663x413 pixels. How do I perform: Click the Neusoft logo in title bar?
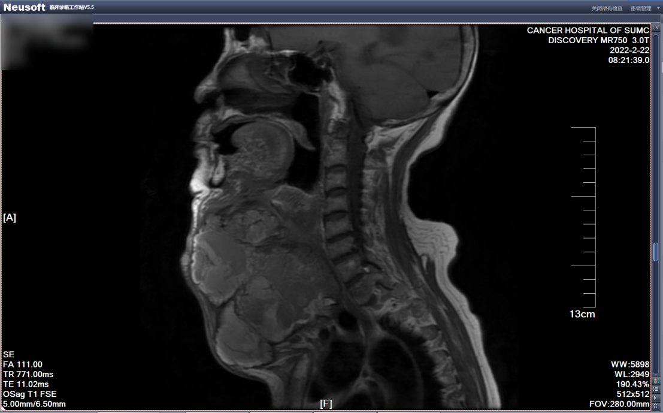[24, 7]
